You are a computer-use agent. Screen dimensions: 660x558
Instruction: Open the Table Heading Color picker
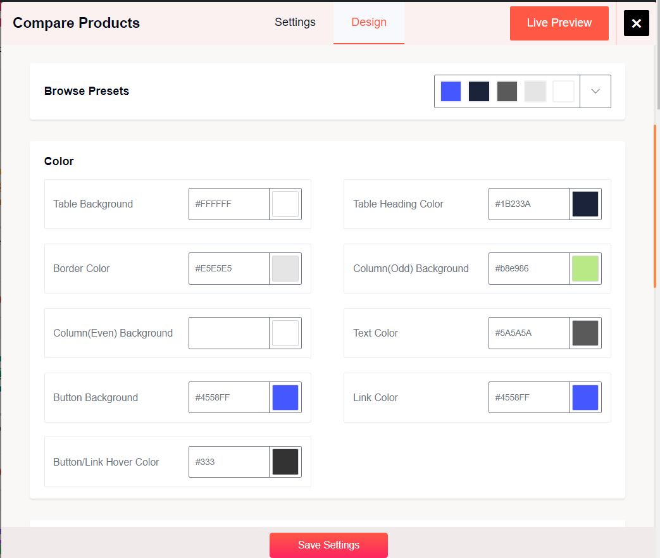[x=585, y=204]
